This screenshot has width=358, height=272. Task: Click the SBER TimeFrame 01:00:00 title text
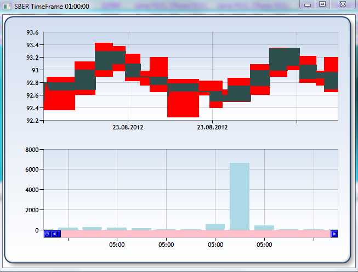point(52,7)
